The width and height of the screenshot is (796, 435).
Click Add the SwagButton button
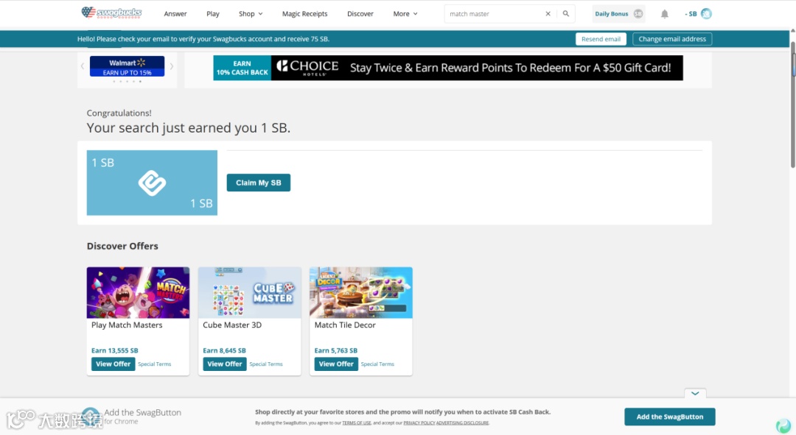pos(669,417)
